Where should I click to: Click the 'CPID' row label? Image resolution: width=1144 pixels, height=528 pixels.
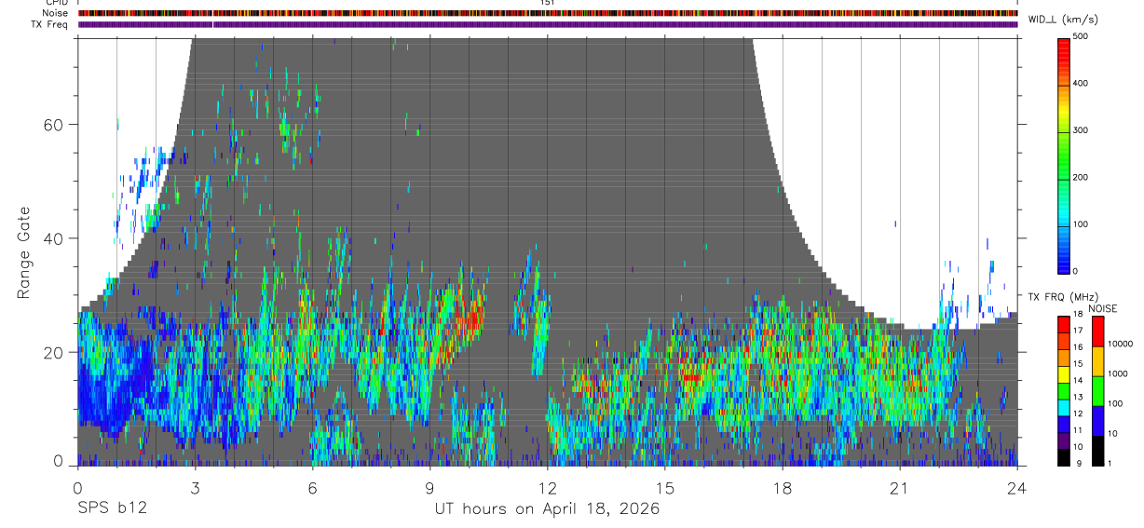pyautogui.click(x=56, y=3)
